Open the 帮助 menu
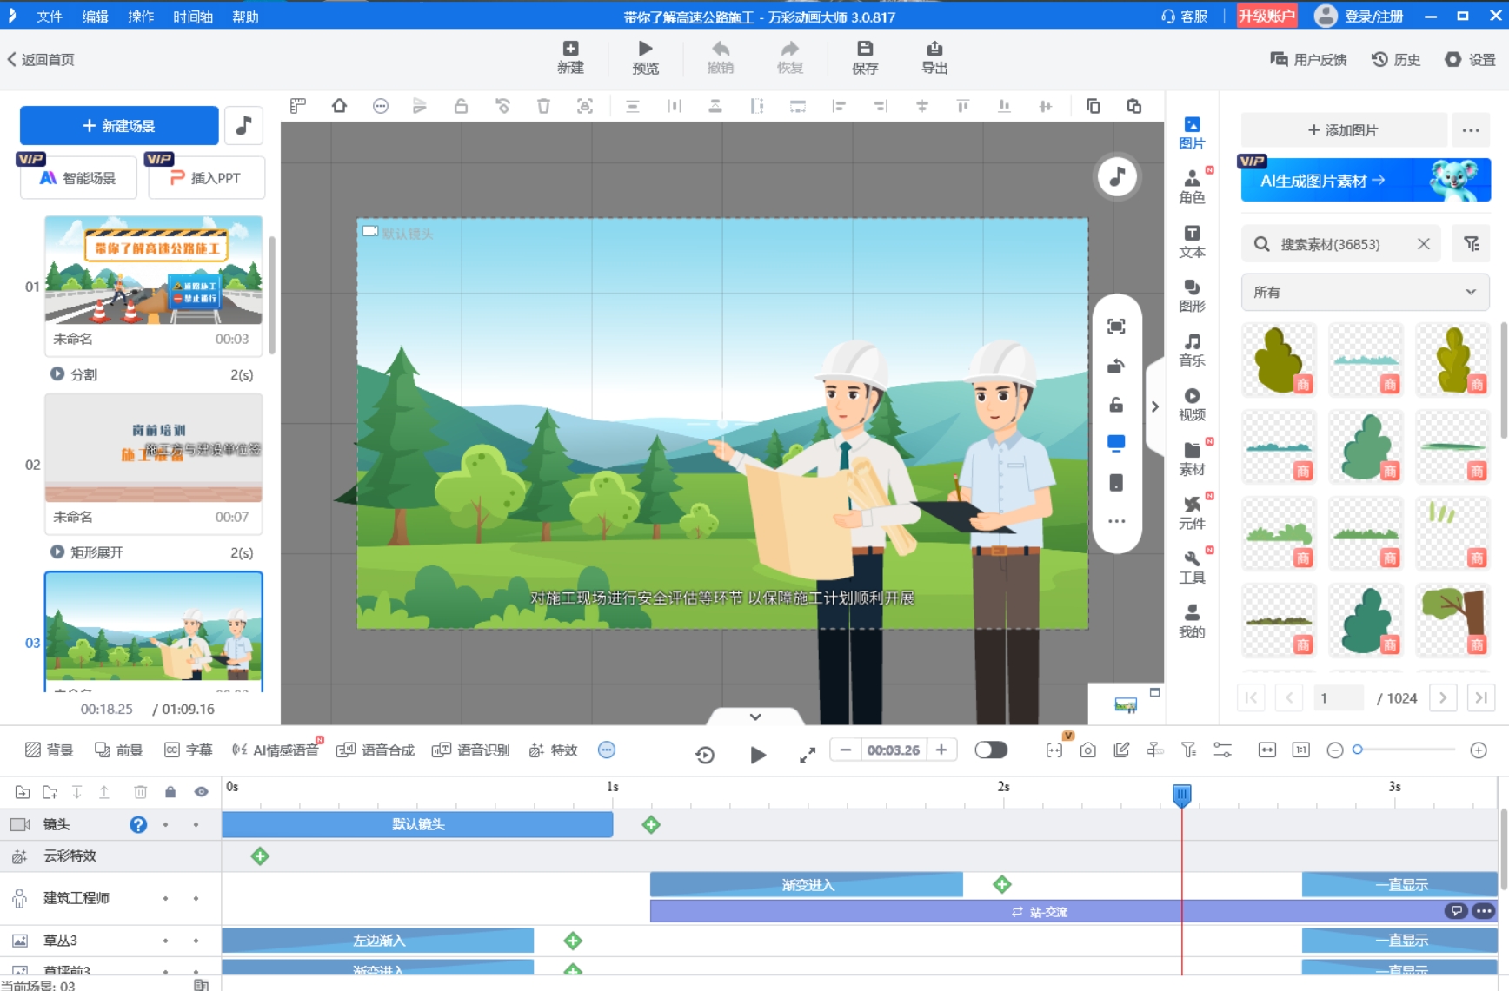This screenshot has width=1509, height=991. (245, 17)
